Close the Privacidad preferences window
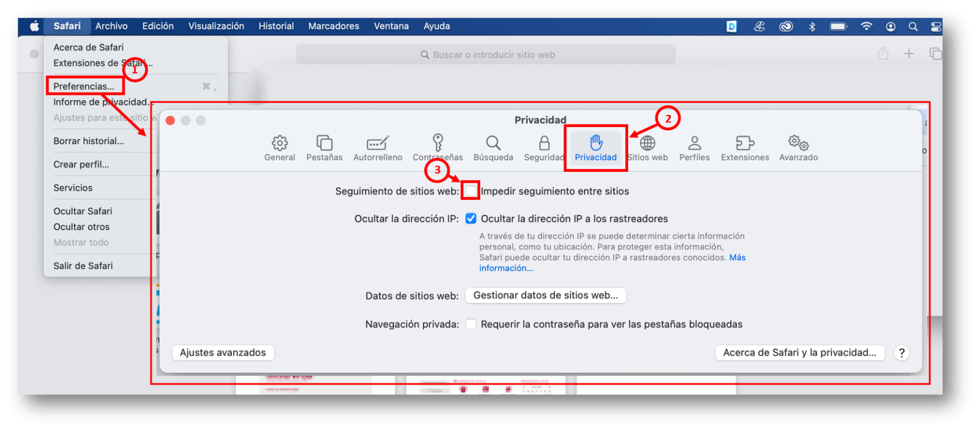Image resolution: width=979 pixels, height=431 pixels. [x=170, y=120]
